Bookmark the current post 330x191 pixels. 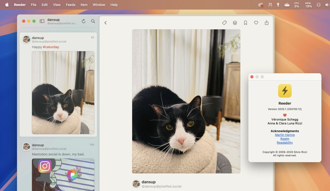(x=245, y=23)
